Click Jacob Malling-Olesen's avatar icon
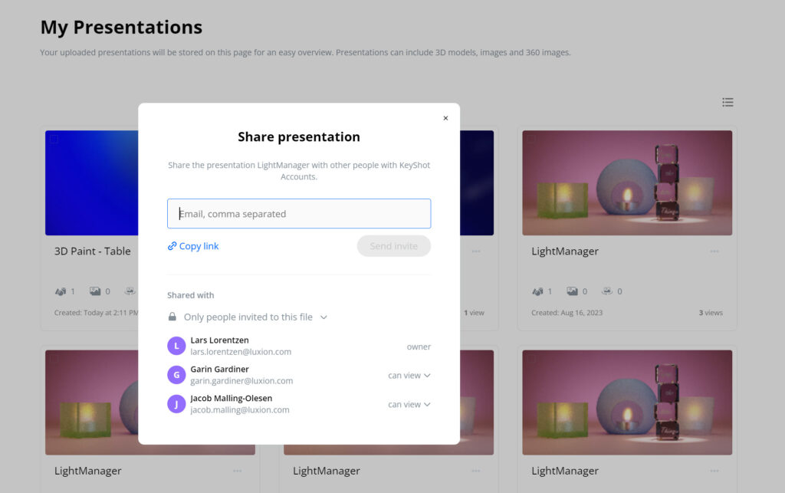 coord(176,403)
